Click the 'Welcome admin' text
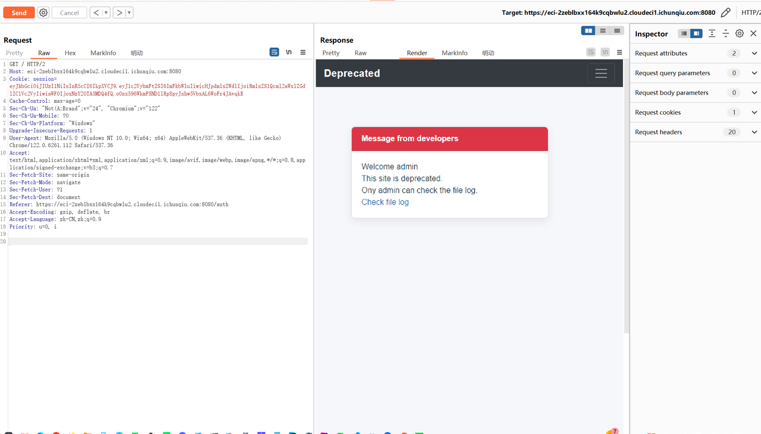Image resolution: width=761 pixels, height=434 pixels. click(x=389, y=166)
